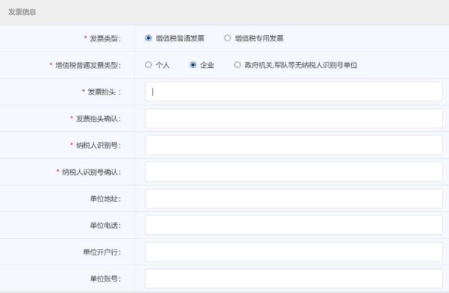The image size is (449, 293).
Task: Click the 纳税人识别号 input field
Action: [x=294, y=145]
